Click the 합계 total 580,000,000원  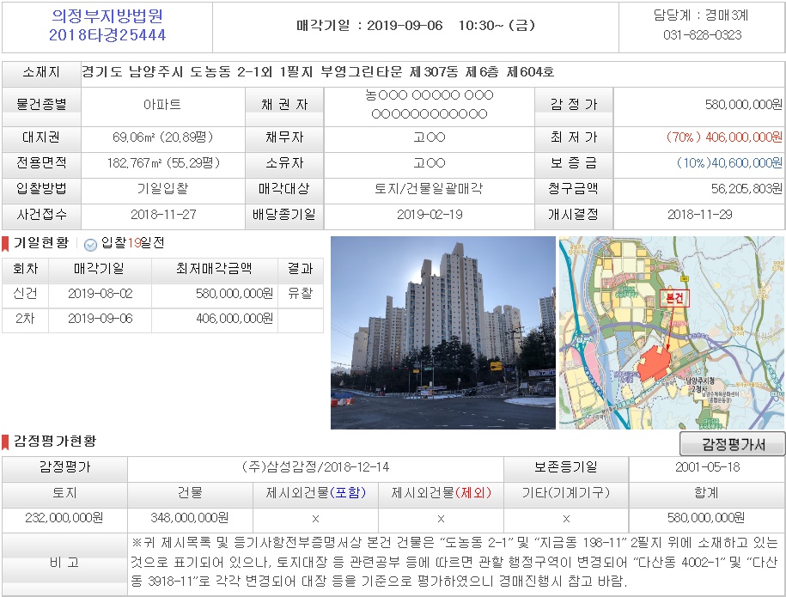pyautogui.click(x=706, y=517)
